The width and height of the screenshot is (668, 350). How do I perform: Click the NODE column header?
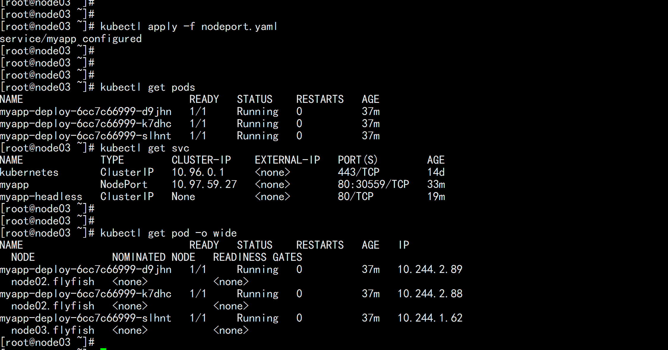click(x=23, y=257)
